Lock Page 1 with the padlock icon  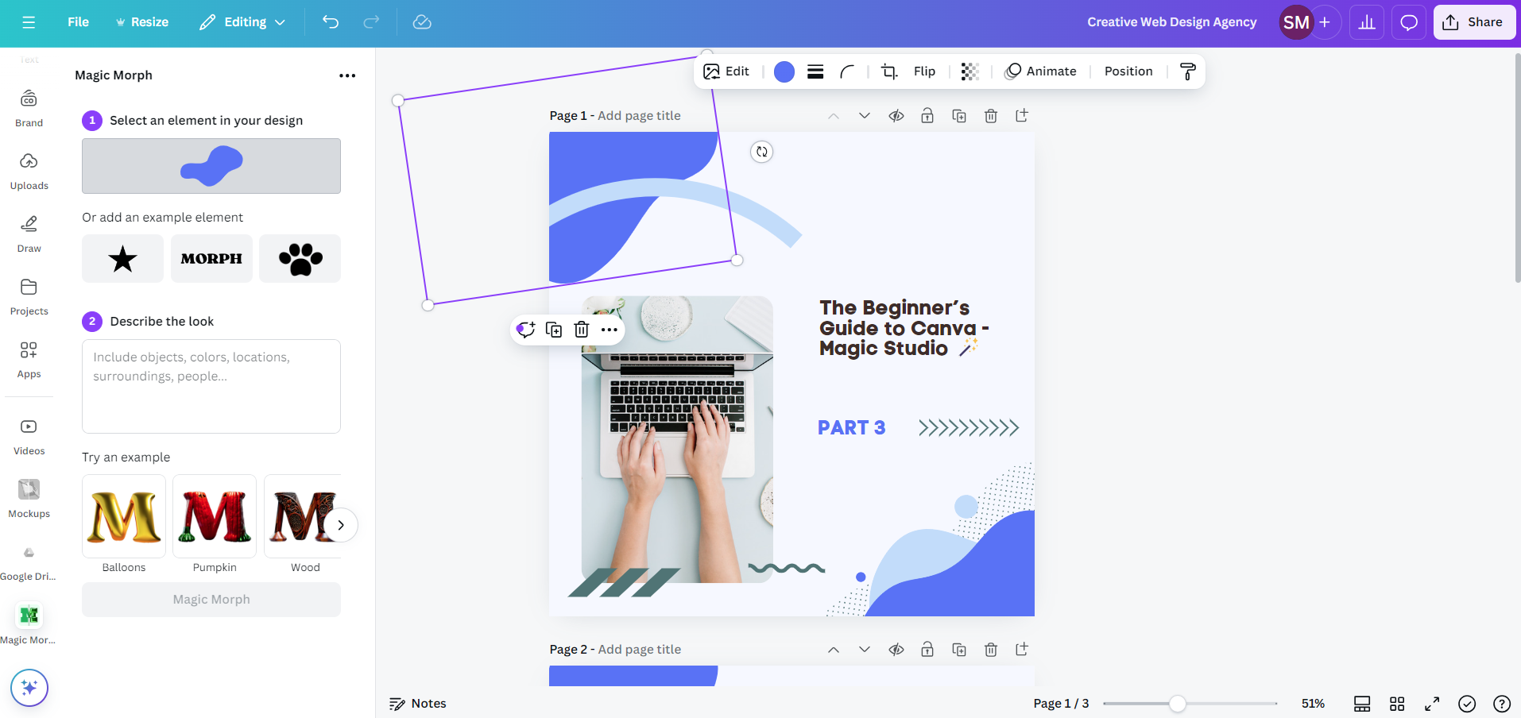[x=927, y=116]
